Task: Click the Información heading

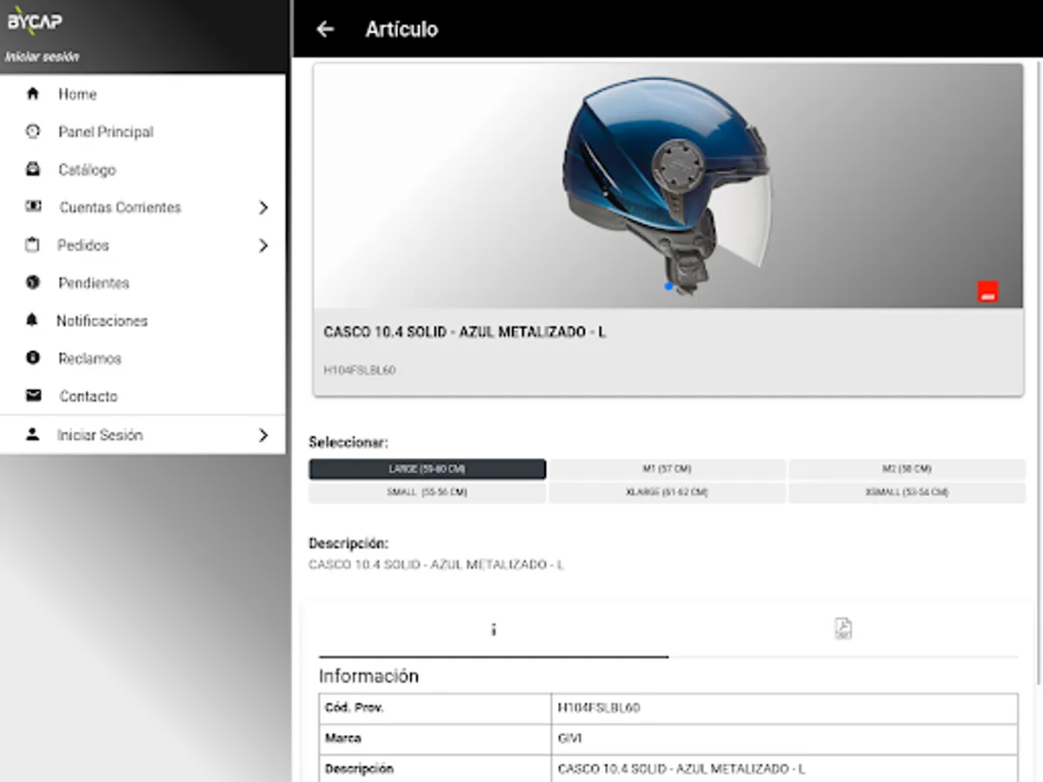Action: tap(369, 676)
